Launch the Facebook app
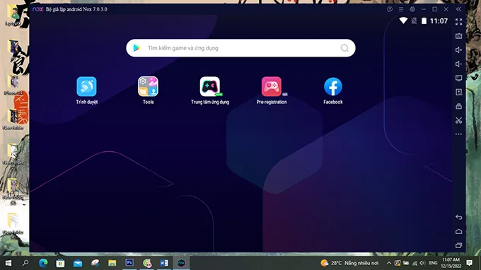 click(333, 87)
